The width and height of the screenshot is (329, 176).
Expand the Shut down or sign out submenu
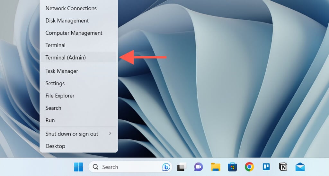[x=79, y=134]
